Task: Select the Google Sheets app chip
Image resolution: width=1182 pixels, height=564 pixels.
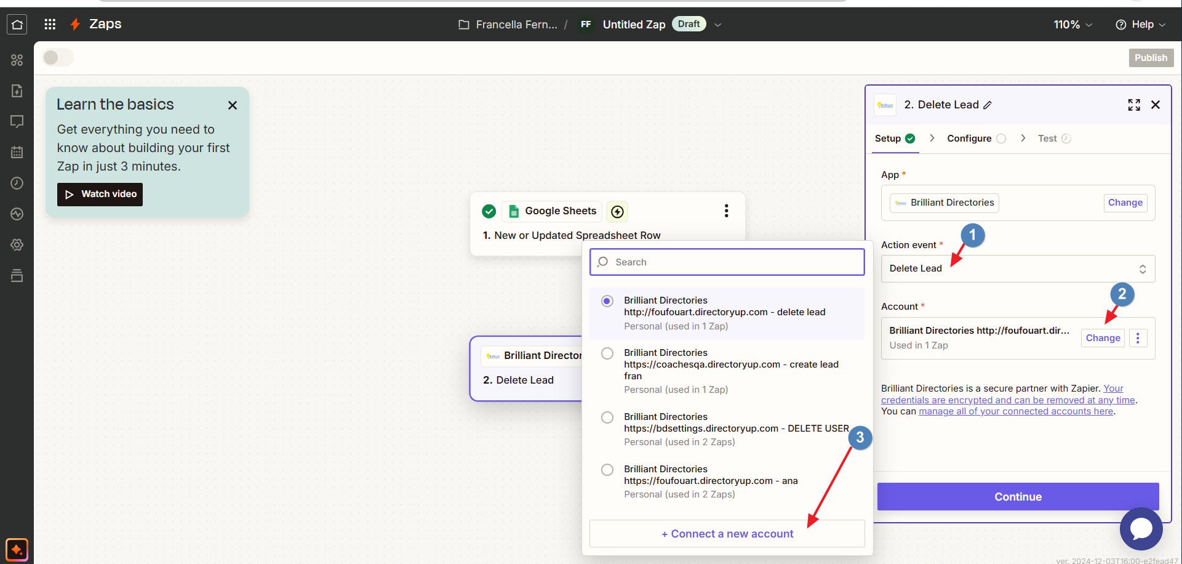Action: click(x=552, y=211)
